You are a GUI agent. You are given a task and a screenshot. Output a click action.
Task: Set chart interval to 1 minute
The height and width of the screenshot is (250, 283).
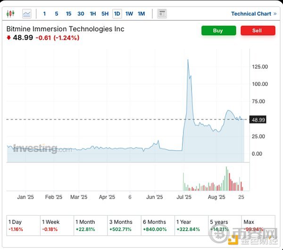coord(44,14)
